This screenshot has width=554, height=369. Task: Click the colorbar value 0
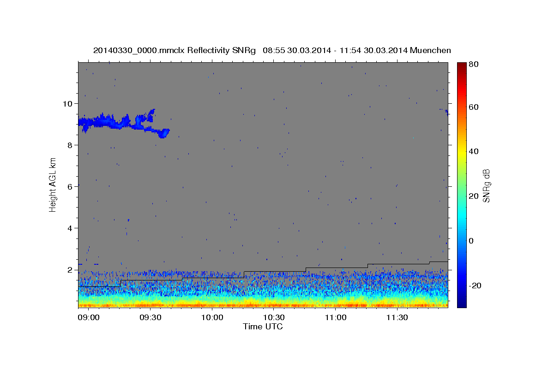click(471, 241)
